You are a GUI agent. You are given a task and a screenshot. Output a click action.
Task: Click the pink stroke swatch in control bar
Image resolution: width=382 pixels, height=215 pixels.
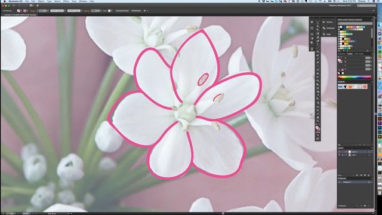[x=24, y=11]
